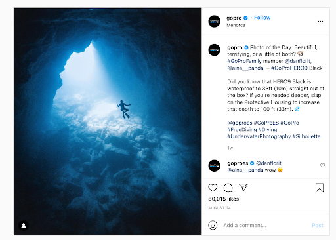Click the Add a comment field

(x=266, y=225)
